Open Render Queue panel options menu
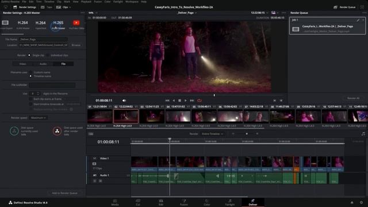 point(364,13)
